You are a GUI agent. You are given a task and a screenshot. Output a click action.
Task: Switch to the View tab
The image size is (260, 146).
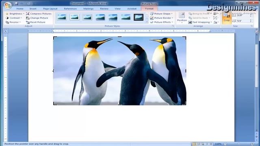pyautogui.click(x=117, y=9)
